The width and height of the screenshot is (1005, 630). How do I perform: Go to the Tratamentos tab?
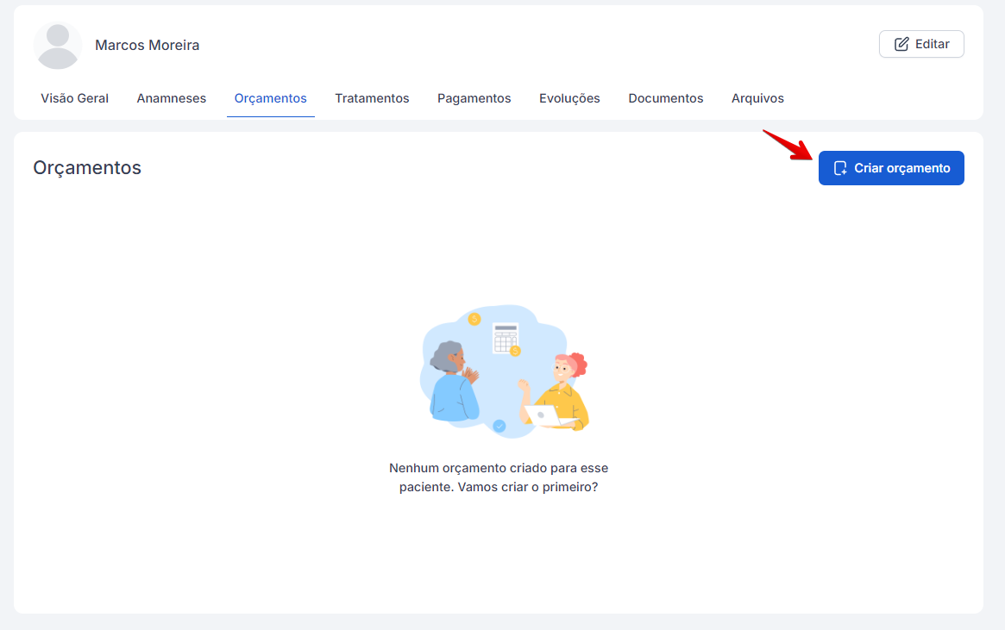click(372, 98)
